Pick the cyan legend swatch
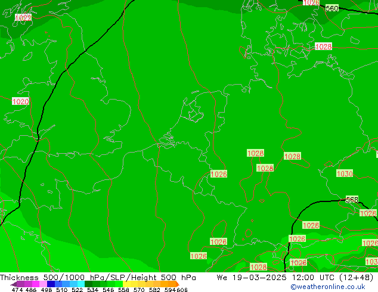This screenshot has height=292, width=378. point(80,284)
